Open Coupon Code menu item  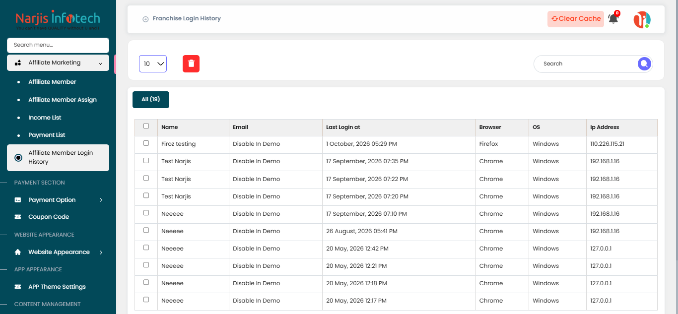click(x=49, y=217)
